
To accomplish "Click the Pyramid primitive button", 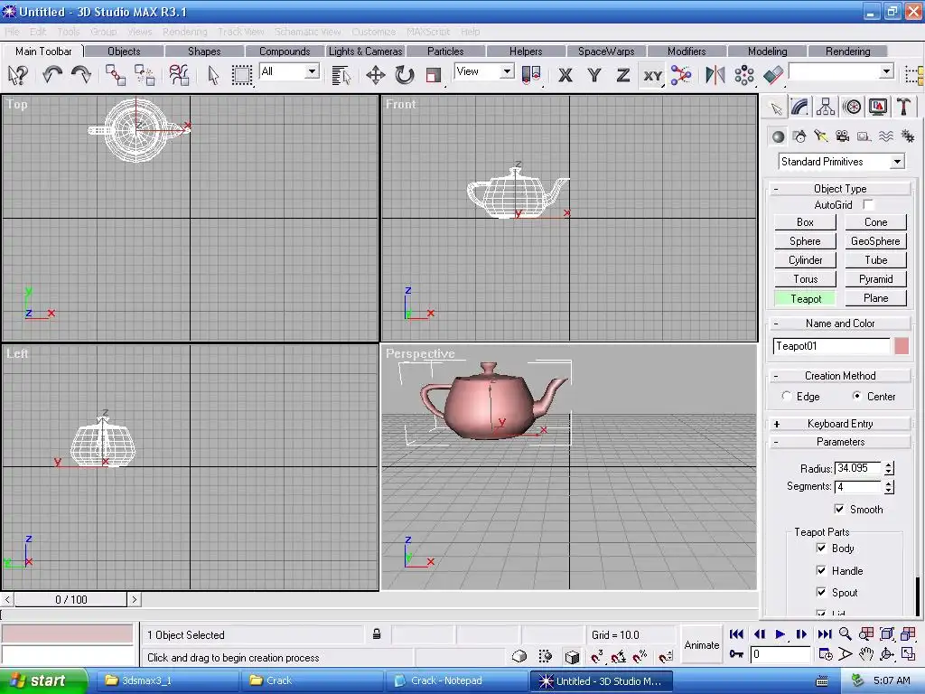I will click(875, 279).
